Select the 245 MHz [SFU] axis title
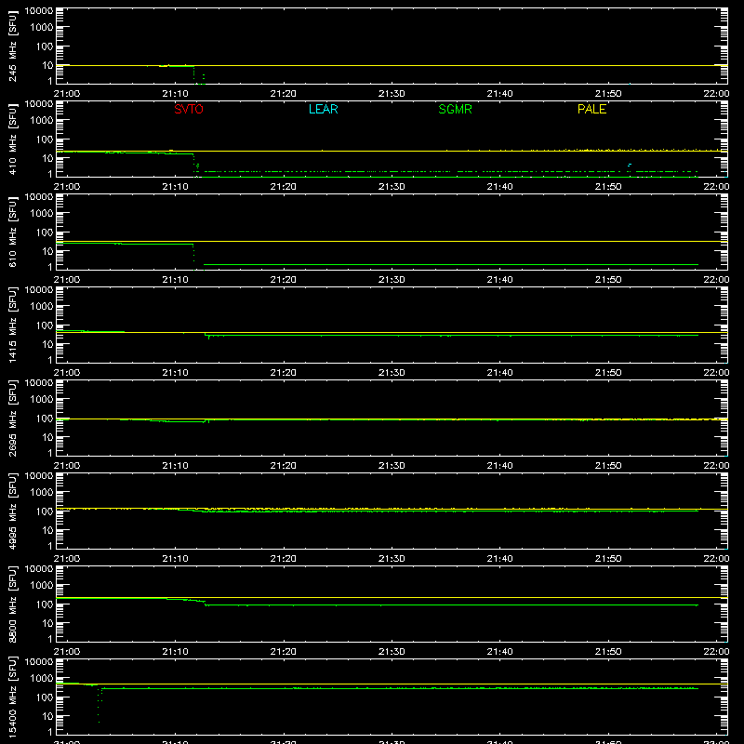 [12, 46]
